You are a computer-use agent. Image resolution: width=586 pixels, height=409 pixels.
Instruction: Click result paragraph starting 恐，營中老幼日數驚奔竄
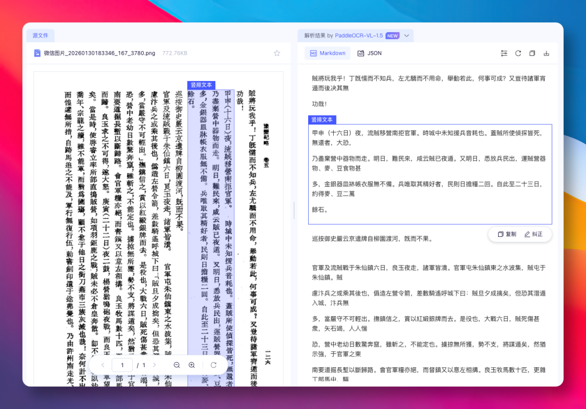[429, 349]
